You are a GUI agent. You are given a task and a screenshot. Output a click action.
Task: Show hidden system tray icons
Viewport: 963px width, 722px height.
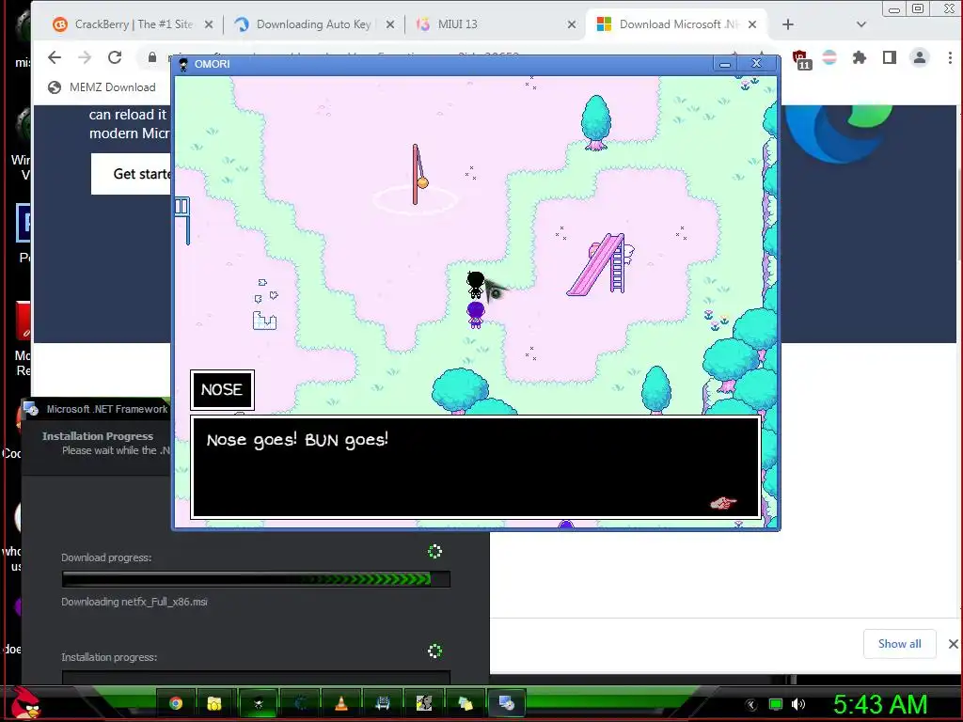[x=750, y=705]
